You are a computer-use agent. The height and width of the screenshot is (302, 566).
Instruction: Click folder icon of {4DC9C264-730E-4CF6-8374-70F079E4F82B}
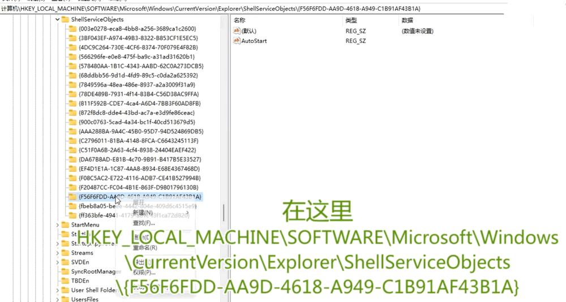click(x=72, y=48)
